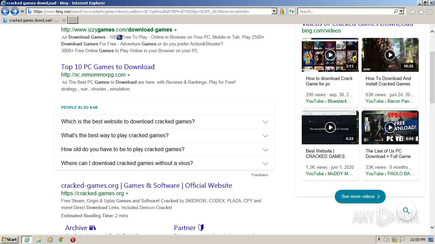
Task: Go forward with the browser Forward arrow
Action: tap(15, 12)
